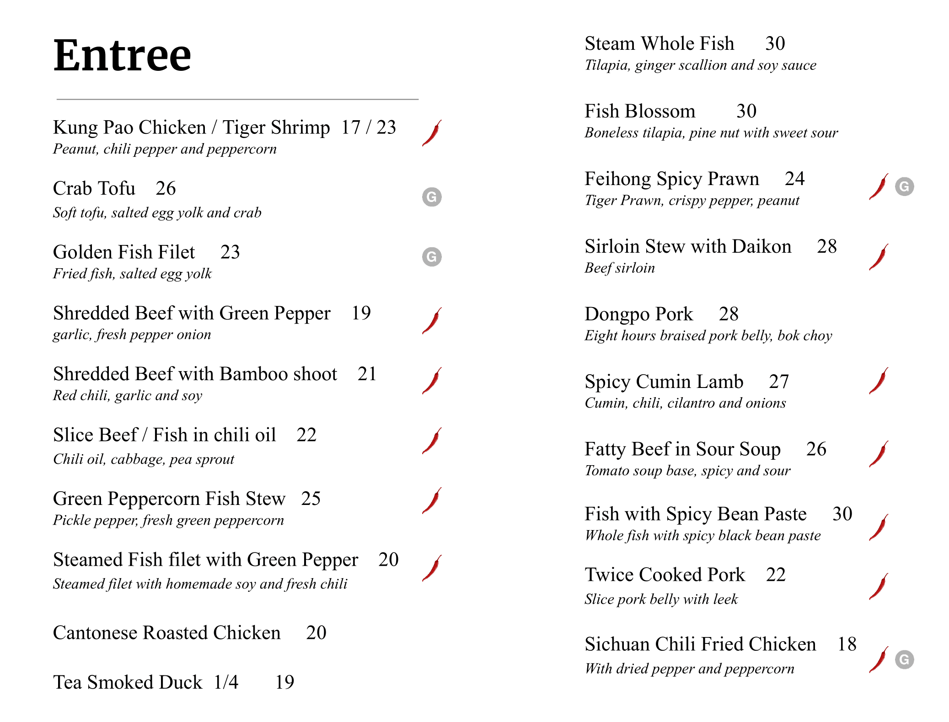
Task: Click the G badge beside Golden Fish Filet
Action: click(432, 257)
